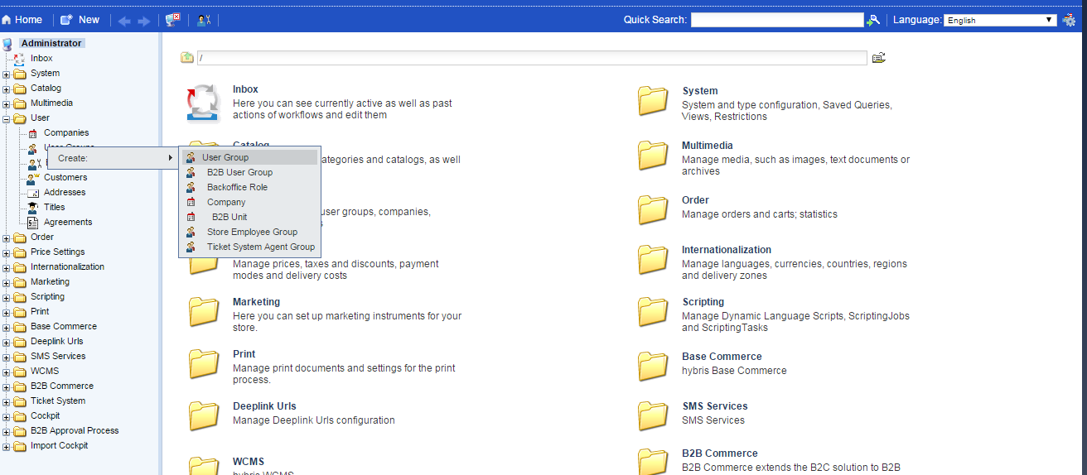Screen dimensions: 1087x475
Task: Open the Base Commerce folder icon in main pane
Action: (653, 366)
